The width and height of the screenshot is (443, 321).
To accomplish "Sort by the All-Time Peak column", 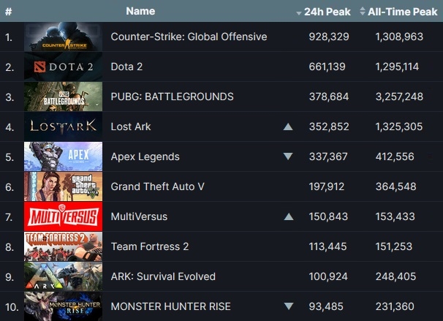I will coord(398,12).
